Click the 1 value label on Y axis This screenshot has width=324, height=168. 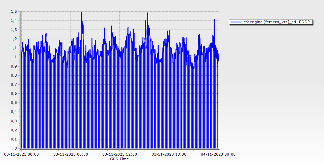(x=15, y=57)
